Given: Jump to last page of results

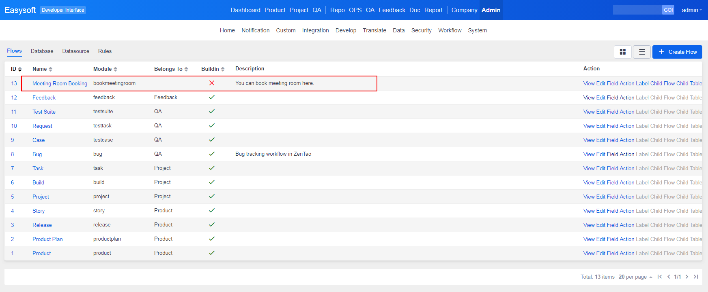Looking at the screenshot, I should (696, 277).
